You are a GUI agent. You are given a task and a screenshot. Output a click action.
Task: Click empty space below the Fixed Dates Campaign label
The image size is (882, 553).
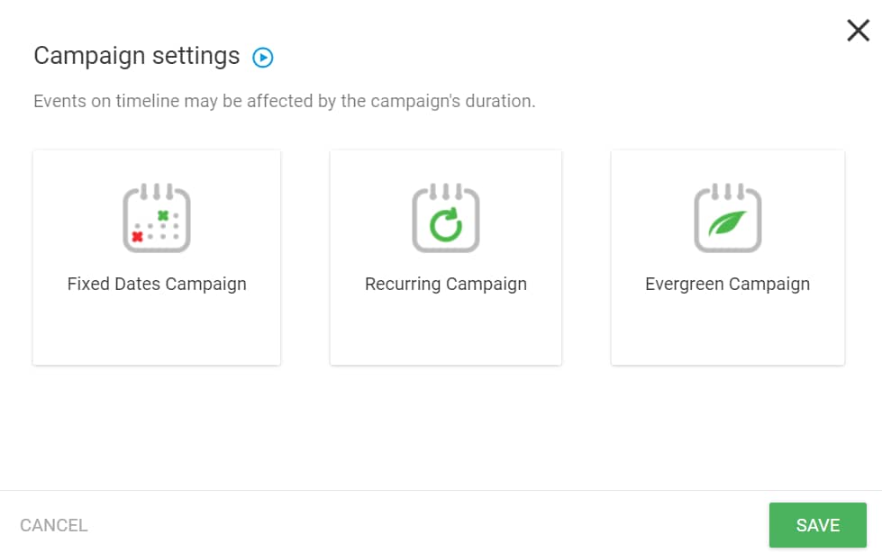click(157, 330)
